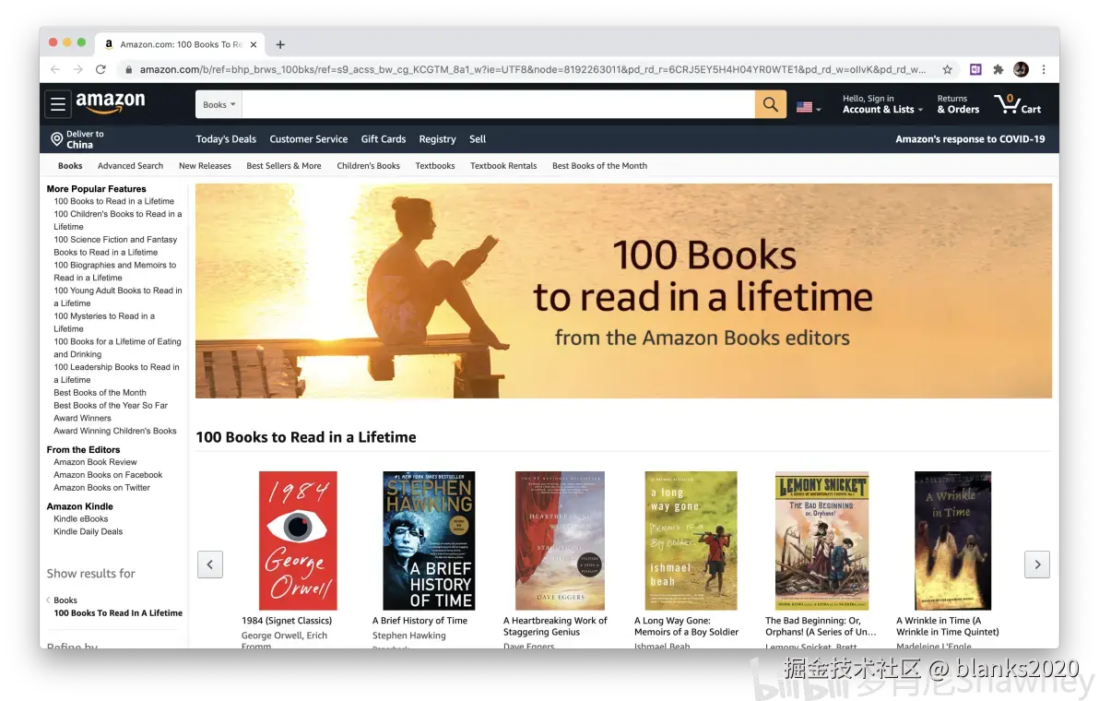Click 100 Leadership Books link

(x=116, y=373)
